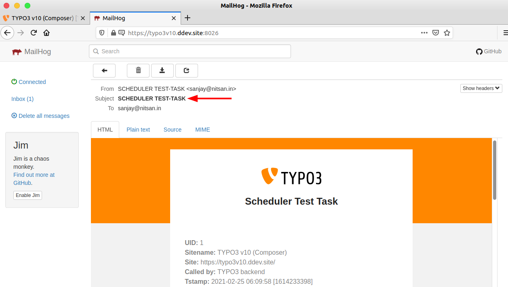The height and width of the screenshot is (287, 508).
Task: Switch to the MIME tab
Action: pos(202,129)
